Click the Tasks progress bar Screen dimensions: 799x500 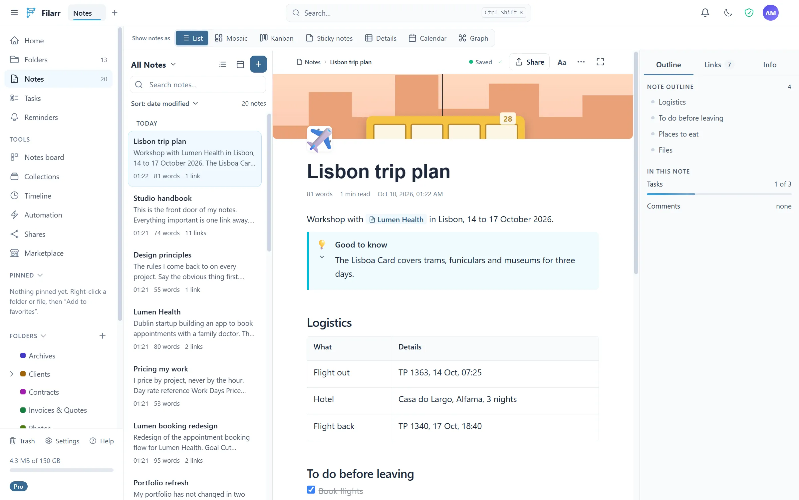tap(719, 194)
